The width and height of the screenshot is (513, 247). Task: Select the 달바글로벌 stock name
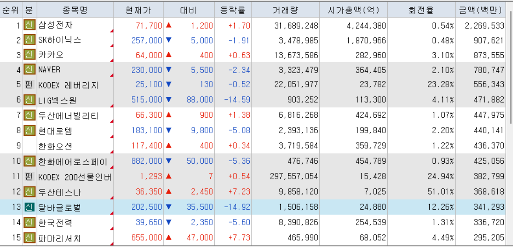pyautogui.click(x=60, y=208)
